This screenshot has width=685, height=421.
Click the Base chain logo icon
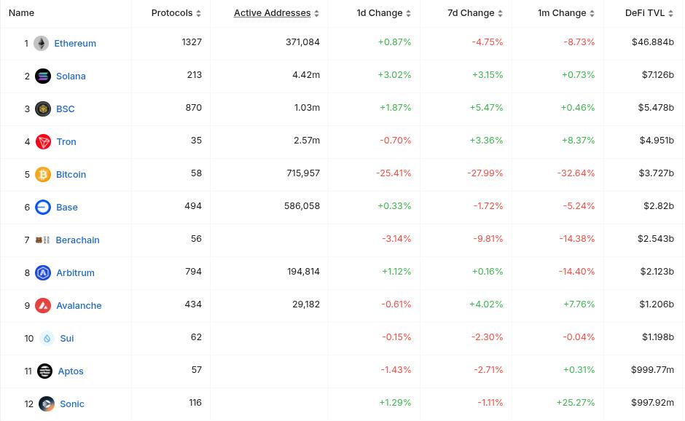(43, 208)
